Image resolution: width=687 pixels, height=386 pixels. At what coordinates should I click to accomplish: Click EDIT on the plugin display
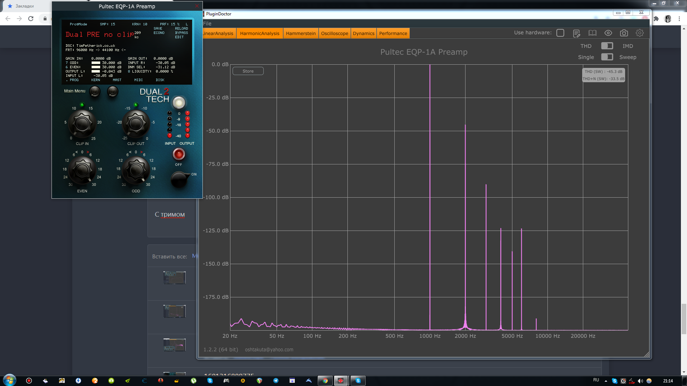[x=179, y=37]
